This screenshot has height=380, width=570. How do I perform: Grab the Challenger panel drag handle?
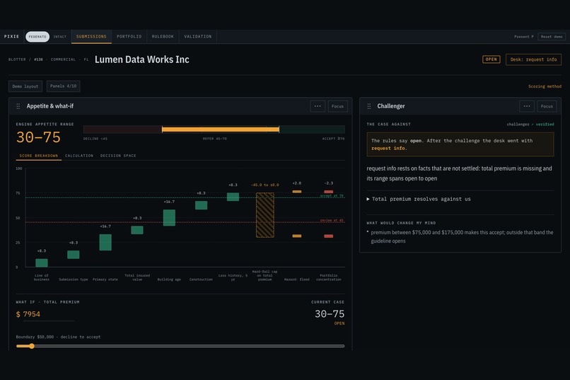(369, 106)
